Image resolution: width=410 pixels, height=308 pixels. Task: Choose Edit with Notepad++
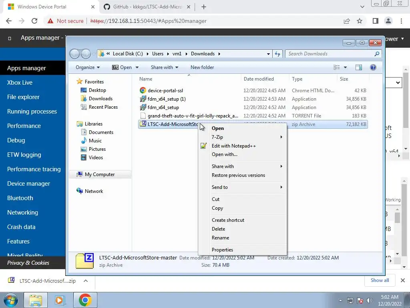click(x=233, y=146)
